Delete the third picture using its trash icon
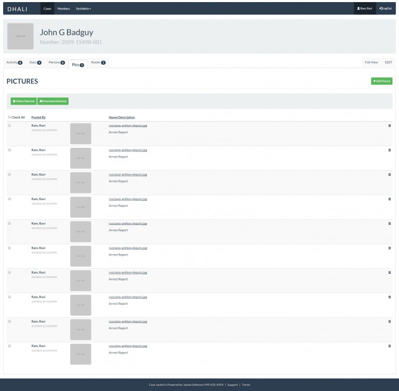 pyautogui.click(x=390, y=174)
